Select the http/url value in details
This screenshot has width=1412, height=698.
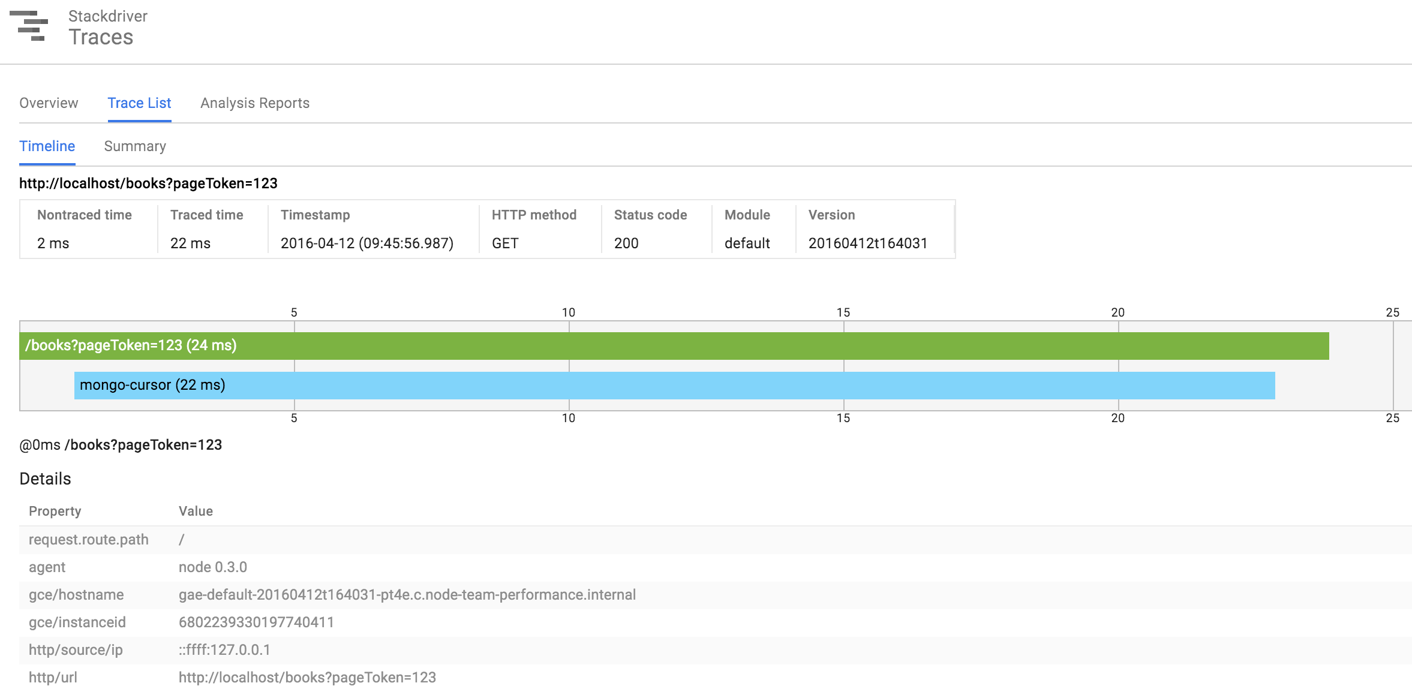click(307, 678)
